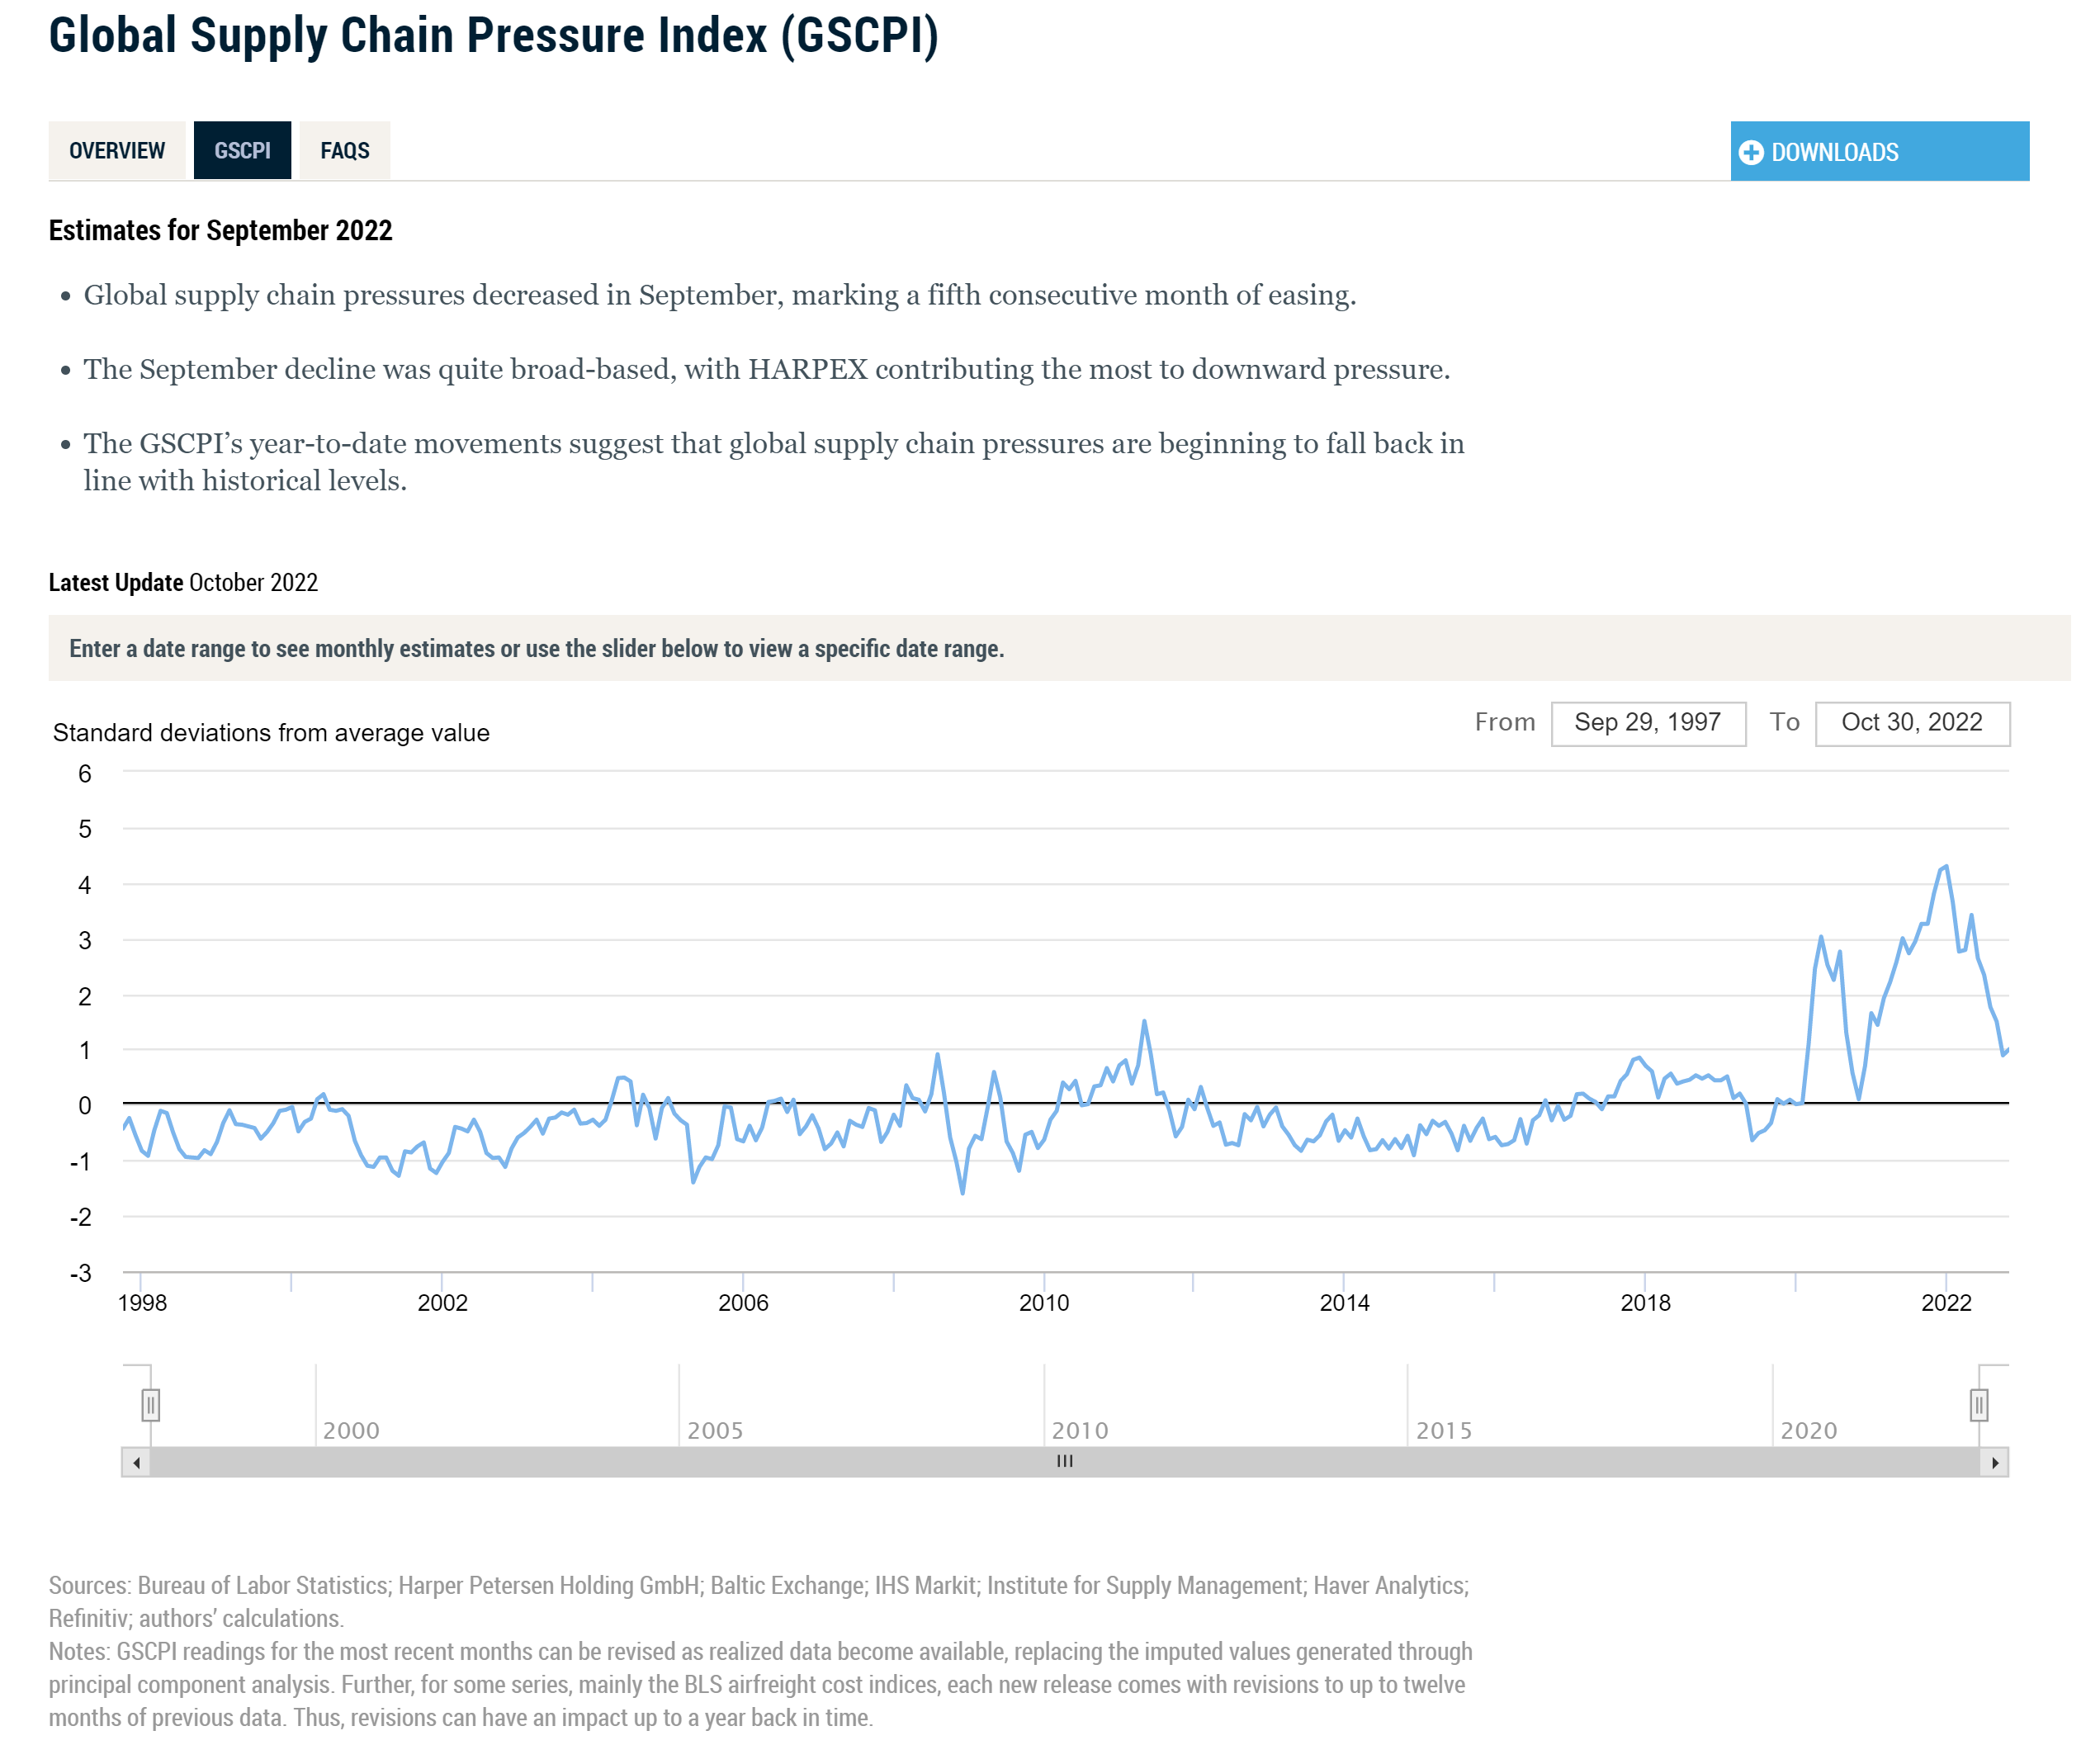
Task: Click the left range slider handle
Action: click(150, 1405)
